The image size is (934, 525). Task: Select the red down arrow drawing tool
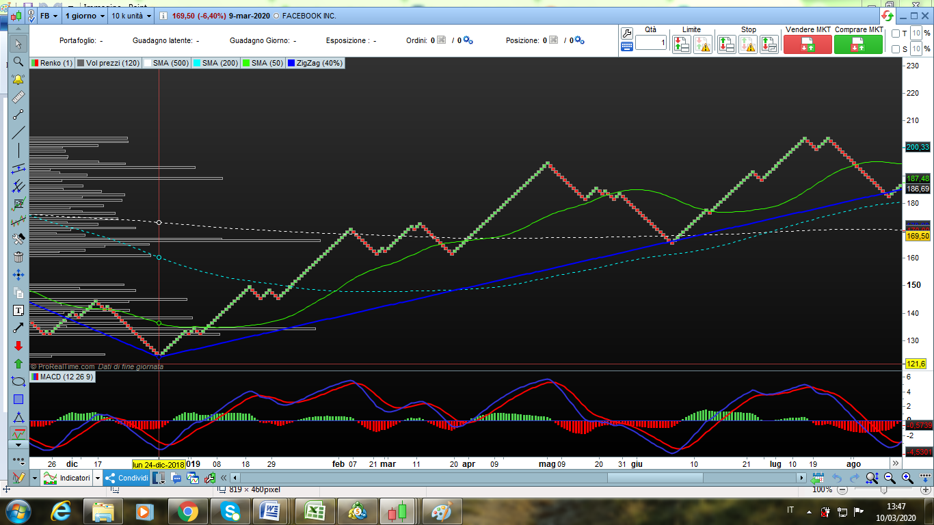(18, 346)
